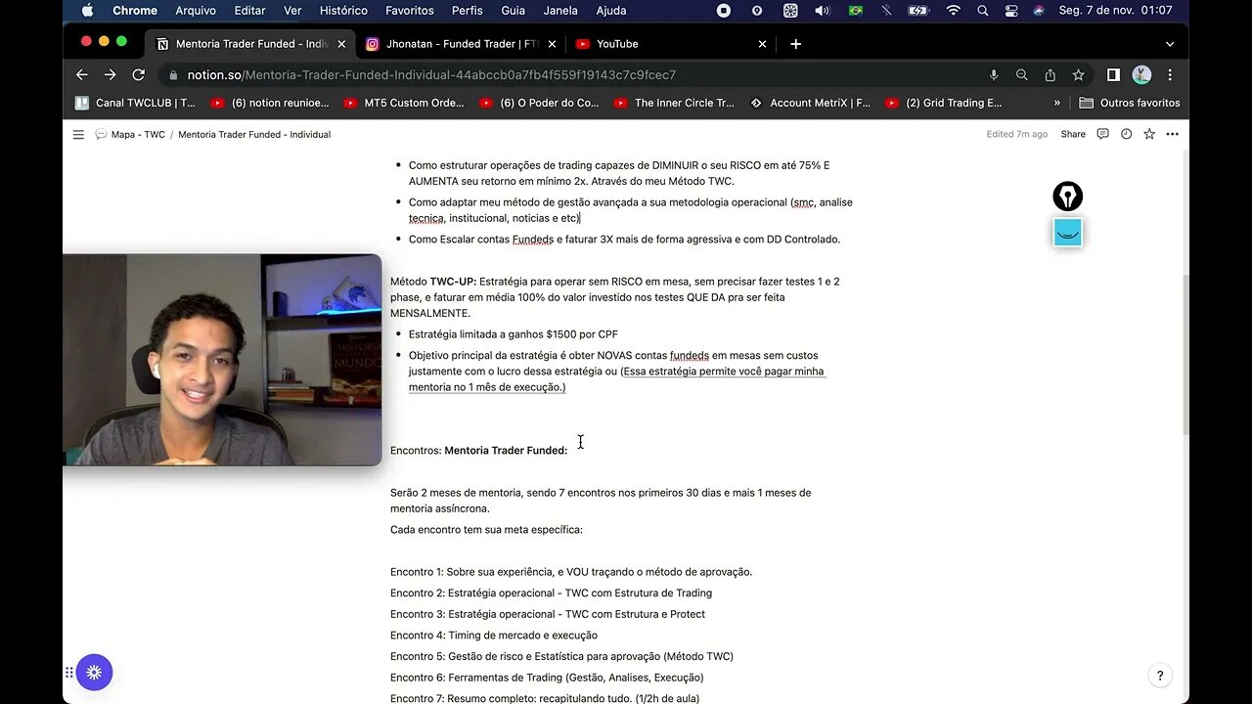1252x704 pixels.
Task: Open the Histórico menu
Action: pyautogui.click(x=343, y=11)
